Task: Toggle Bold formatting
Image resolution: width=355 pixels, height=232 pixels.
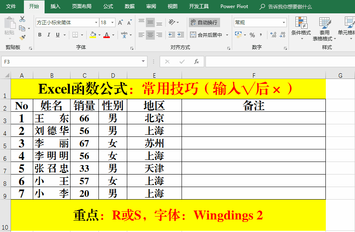Action: coord(40,35)
